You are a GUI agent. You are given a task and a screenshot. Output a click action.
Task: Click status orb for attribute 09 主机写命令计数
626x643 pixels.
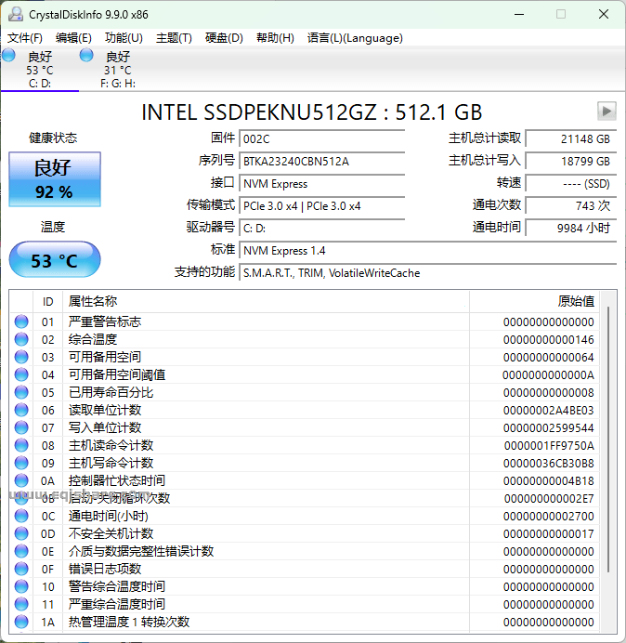(x=21, y=463)
